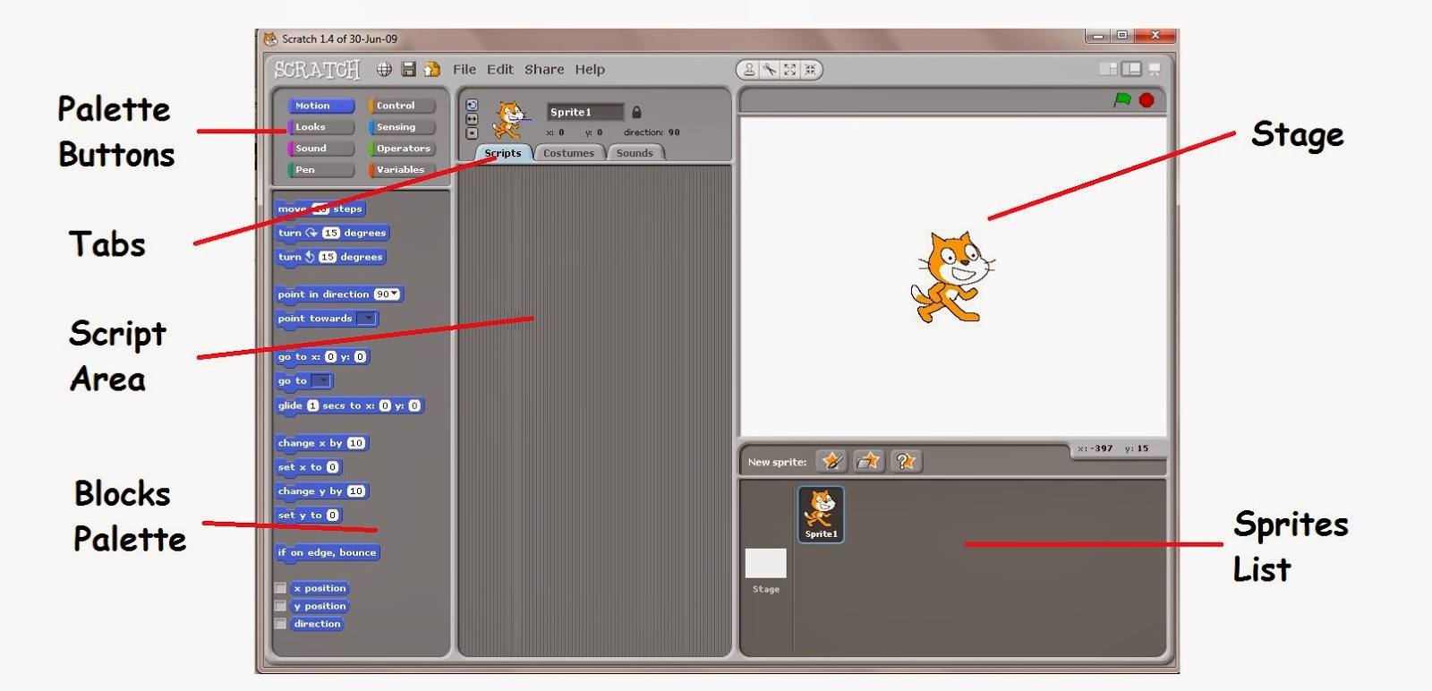Select the Sound palette button
This screenshot has height=691, width=1432.
320,149
